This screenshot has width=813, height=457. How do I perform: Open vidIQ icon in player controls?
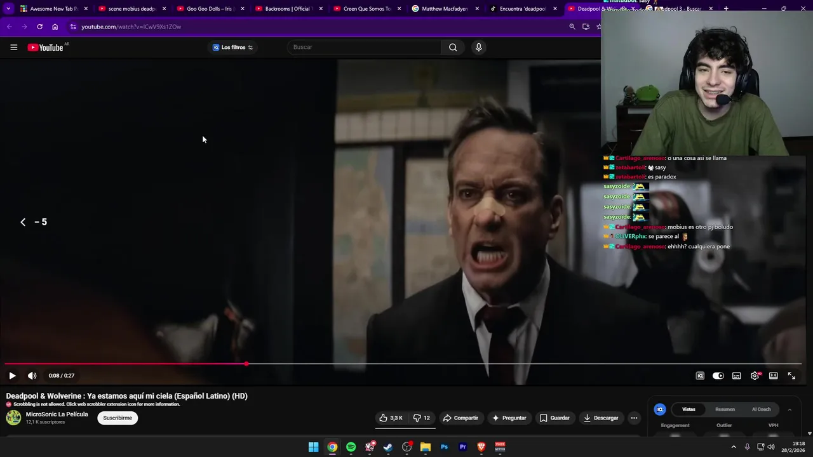(x=700, y=376)
